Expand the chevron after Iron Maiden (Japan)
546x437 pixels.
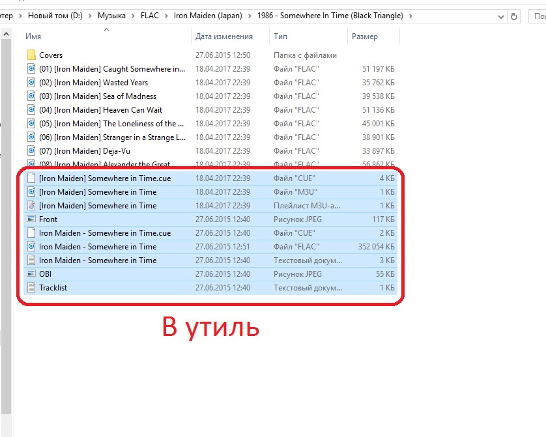tap(250, 16)
